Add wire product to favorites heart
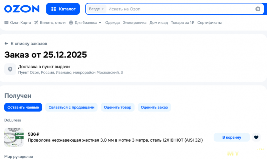Image resolution: width=267 pixels, height=159 pixels. click(256, 137)
